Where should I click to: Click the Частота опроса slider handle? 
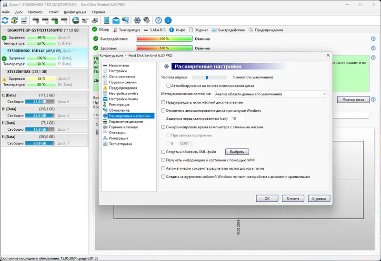[207, 77]
